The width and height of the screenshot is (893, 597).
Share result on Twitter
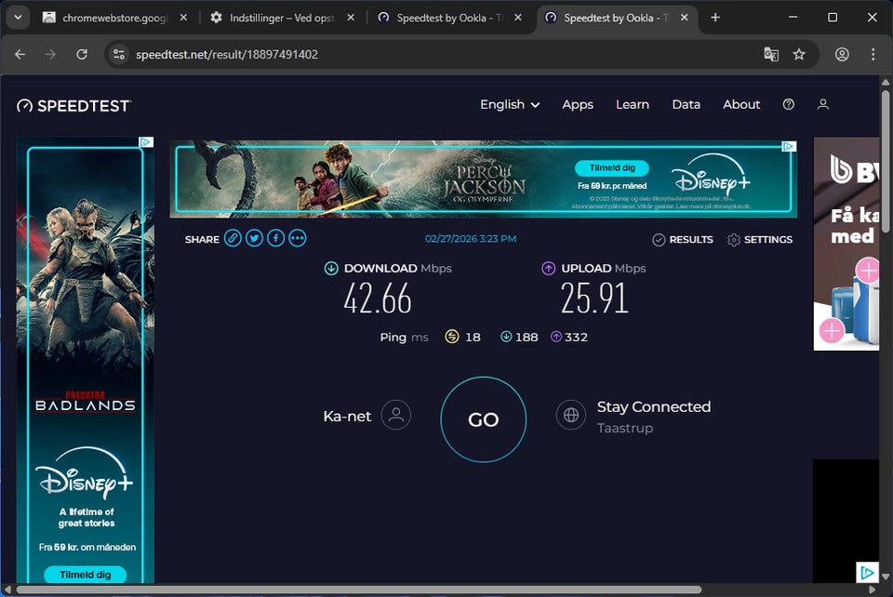(x=254, y=238)
